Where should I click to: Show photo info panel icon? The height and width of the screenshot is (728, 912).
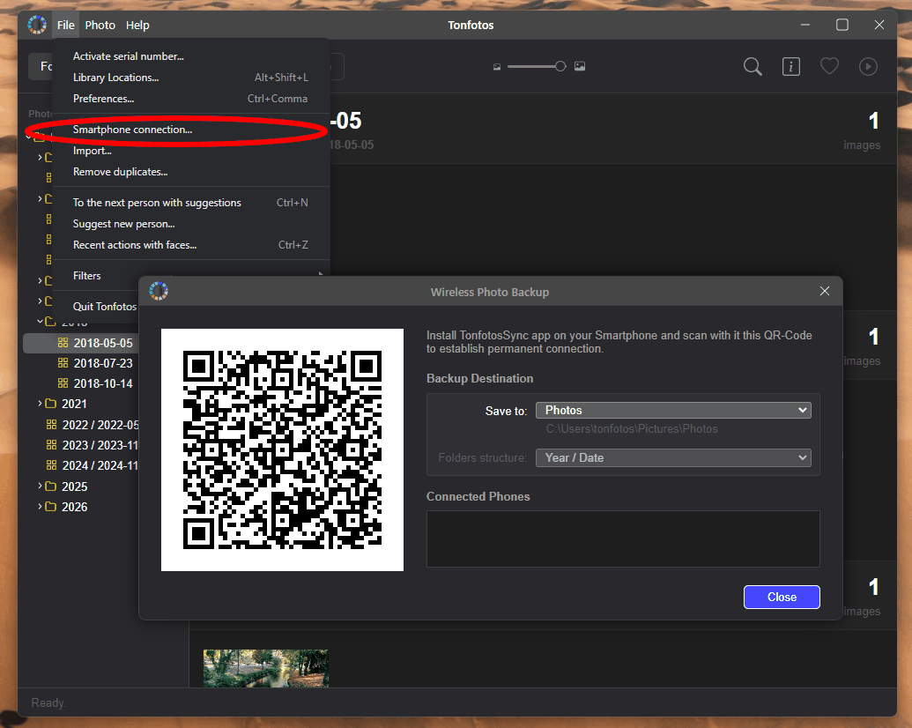click(791, 66)
